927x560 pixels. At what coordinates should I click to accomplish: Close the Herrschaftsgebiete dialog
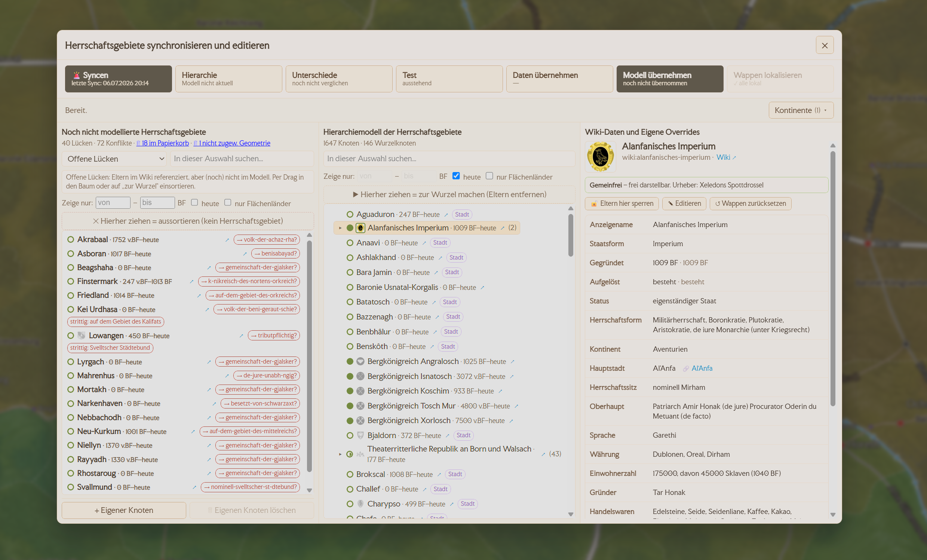click(x=825, y=45)
